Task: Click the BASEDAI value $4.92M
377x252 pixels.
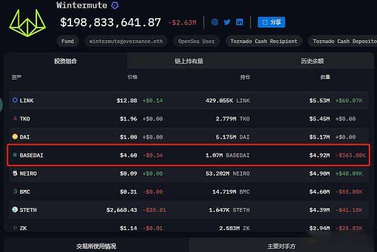Action: 320,155
